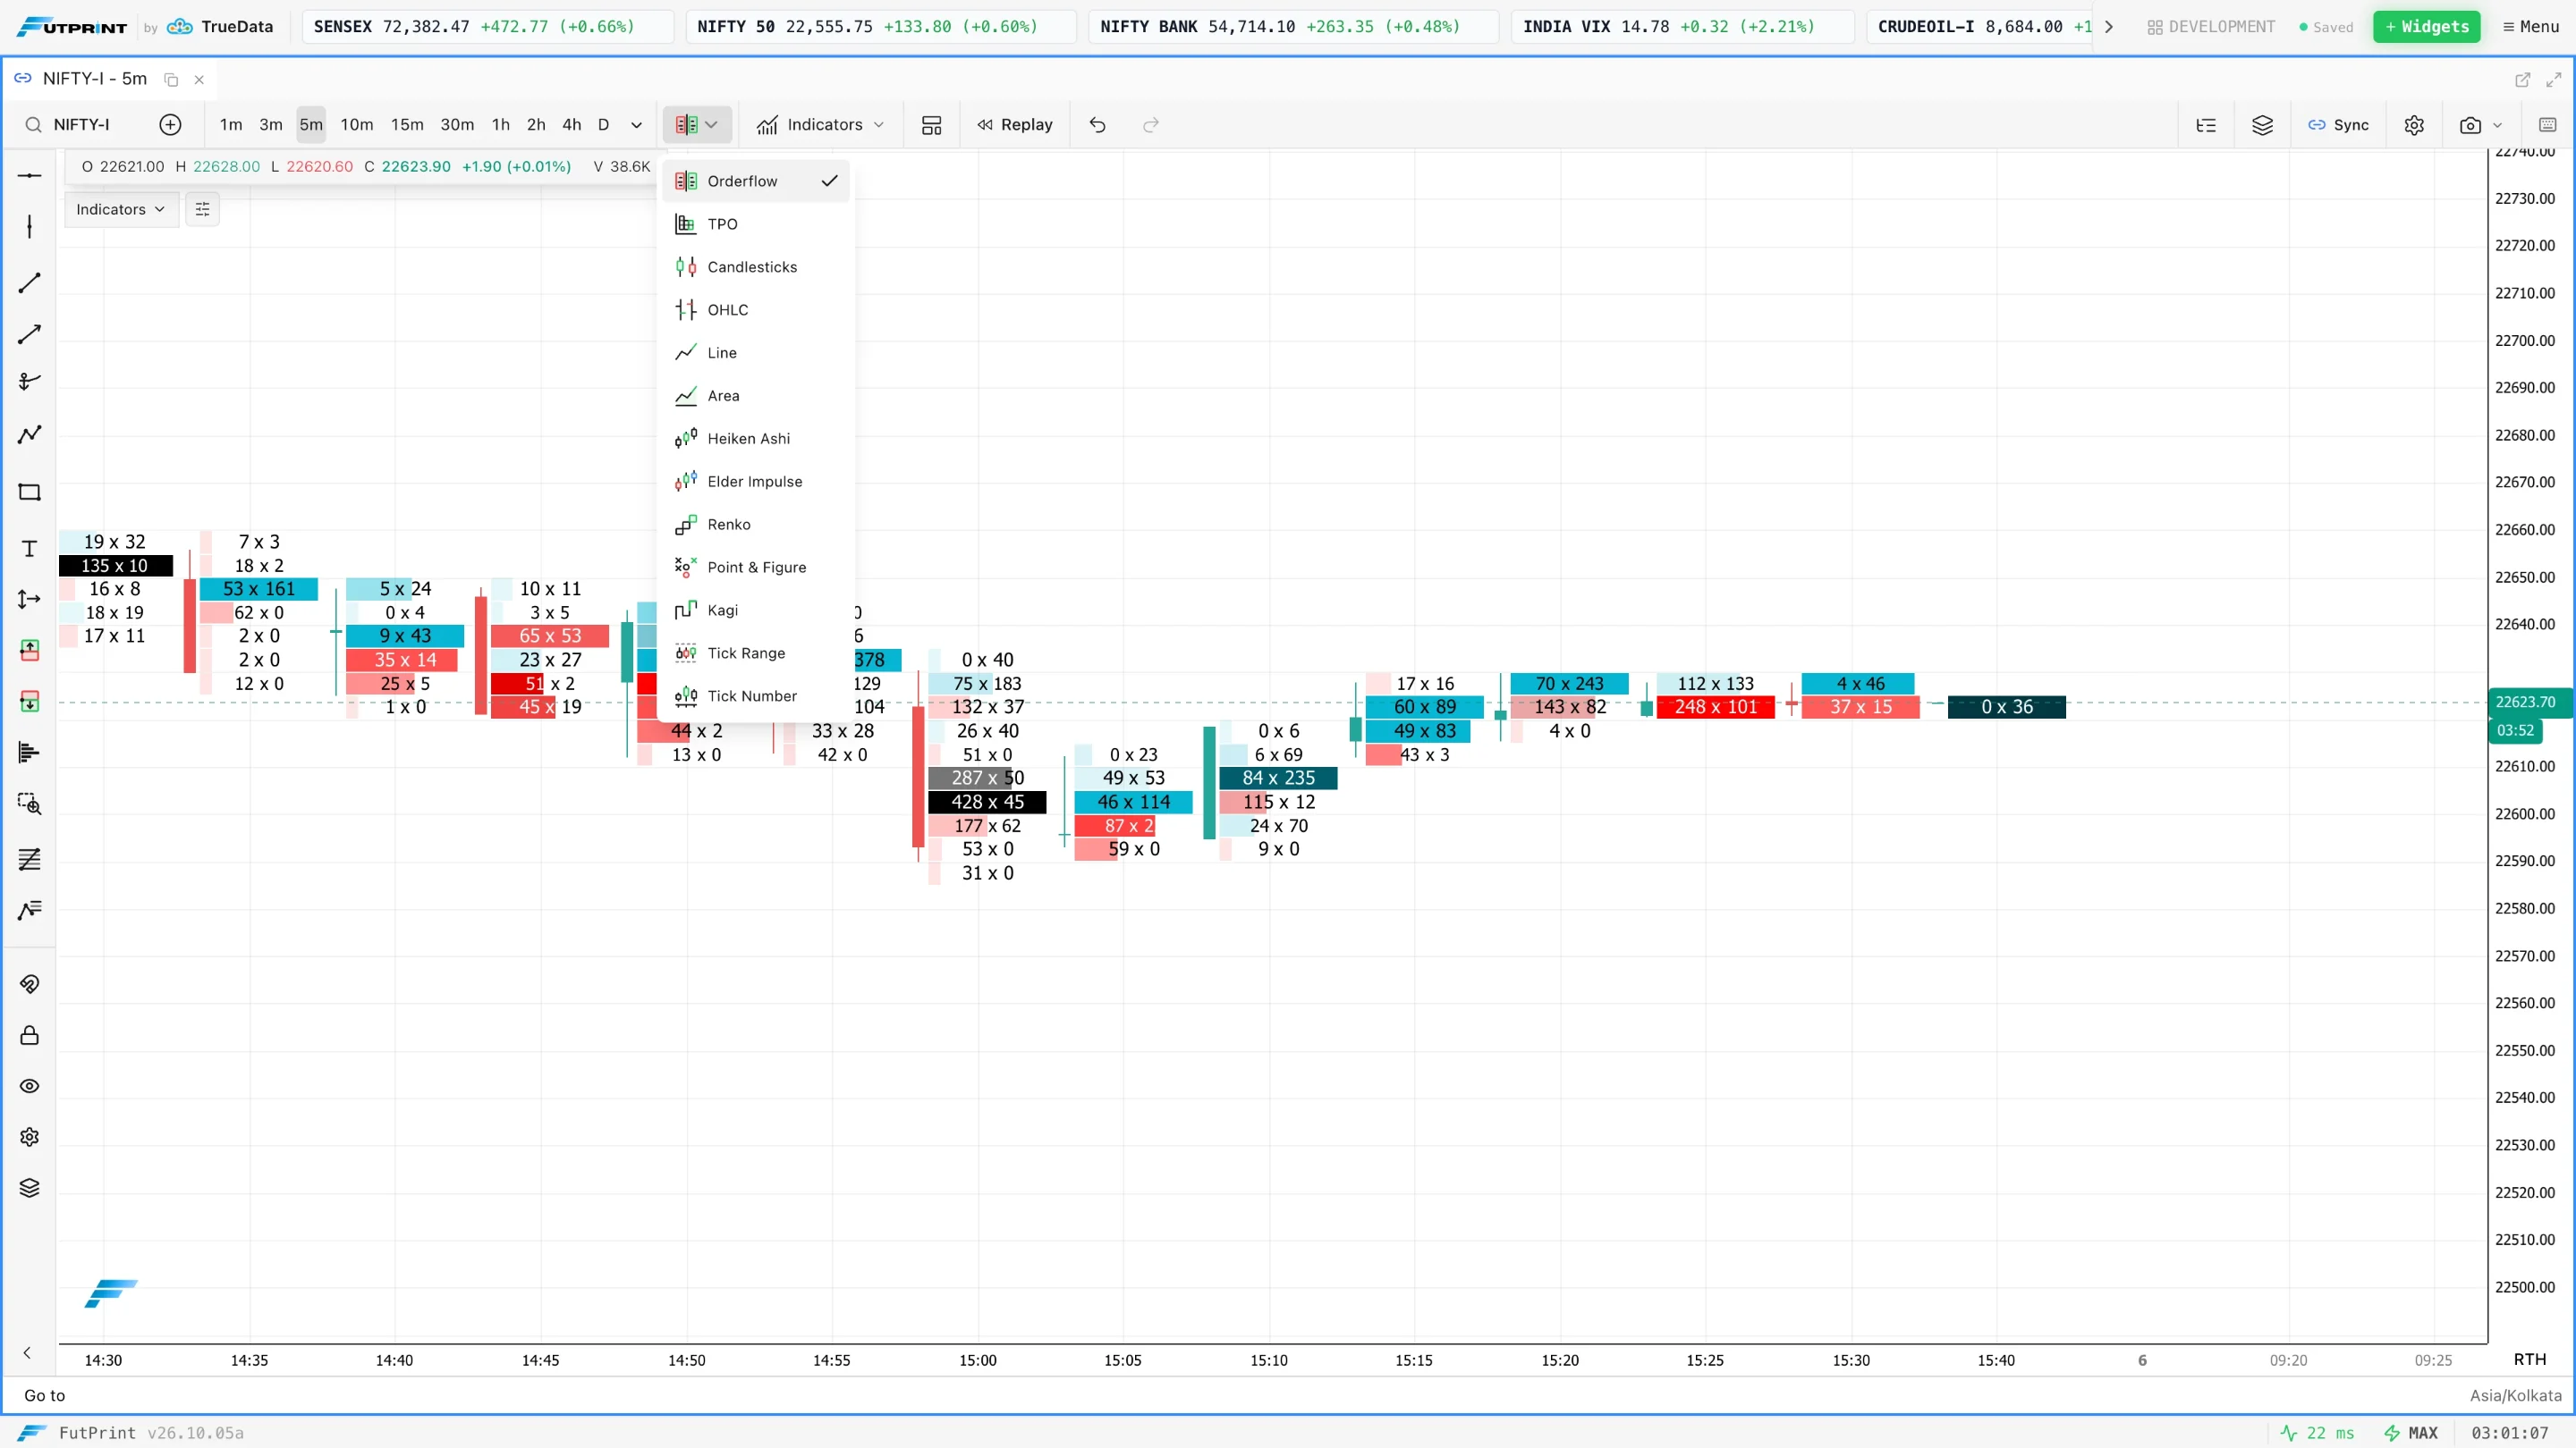The image size is (2576, 1448).
Task: Open chart settings gear in toolbar
Action: click(2414, 125)
